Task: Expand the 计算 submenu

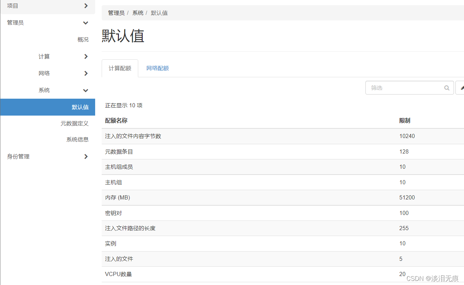Action: (63, 57)
